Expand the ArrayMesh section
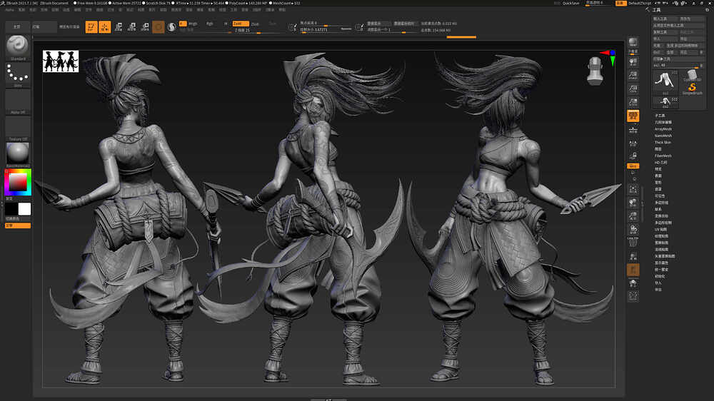Viewport: 714px width, 401px height. [x=663, y=129]
